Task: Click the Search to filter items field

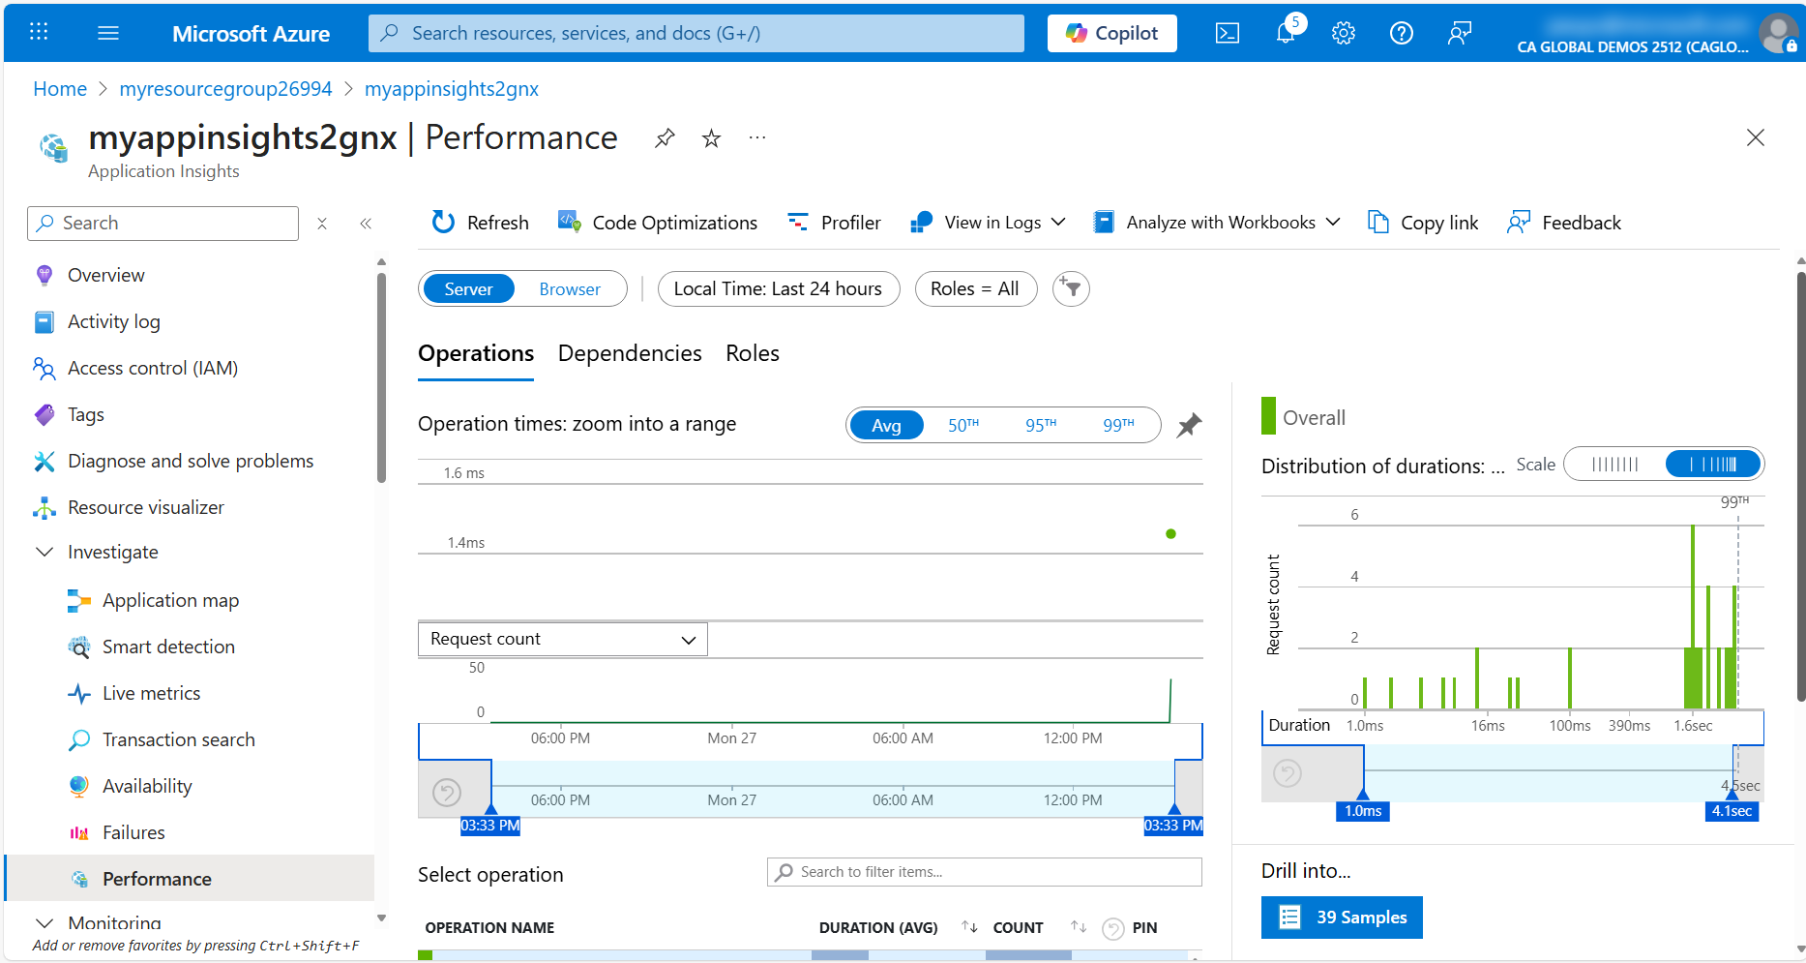Action: pos(983,871)
